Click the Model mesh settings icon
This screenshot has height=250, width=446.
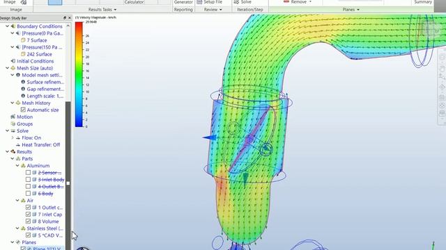click(18, 75)
